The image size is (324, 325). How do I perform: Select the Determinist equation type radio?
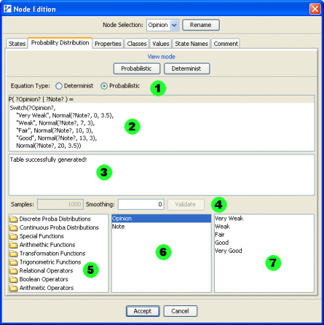click(59, 86)
